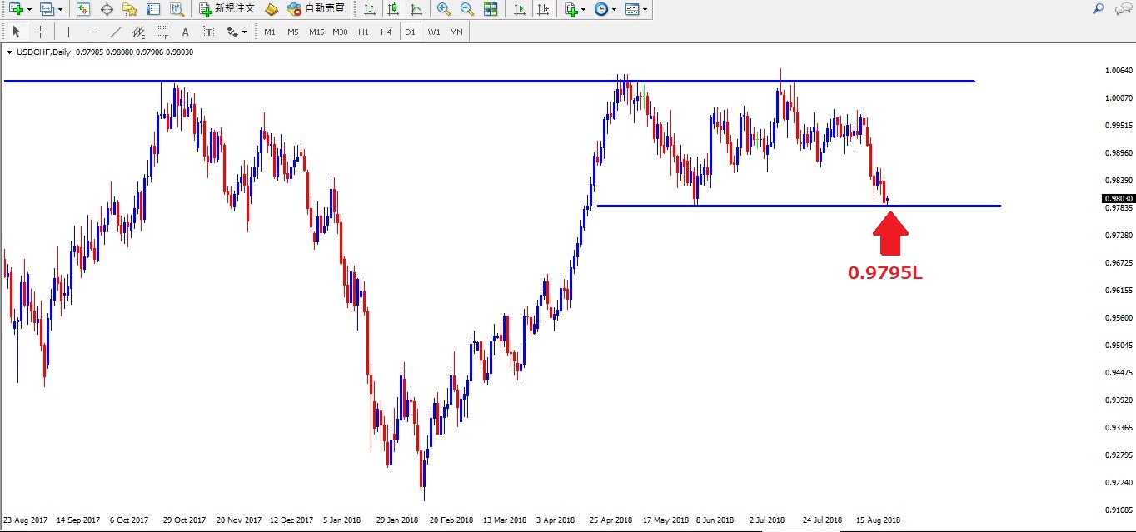1136x532 pixels.
Task: Click the zoom in magnifier icon
Action: point(444,10)
